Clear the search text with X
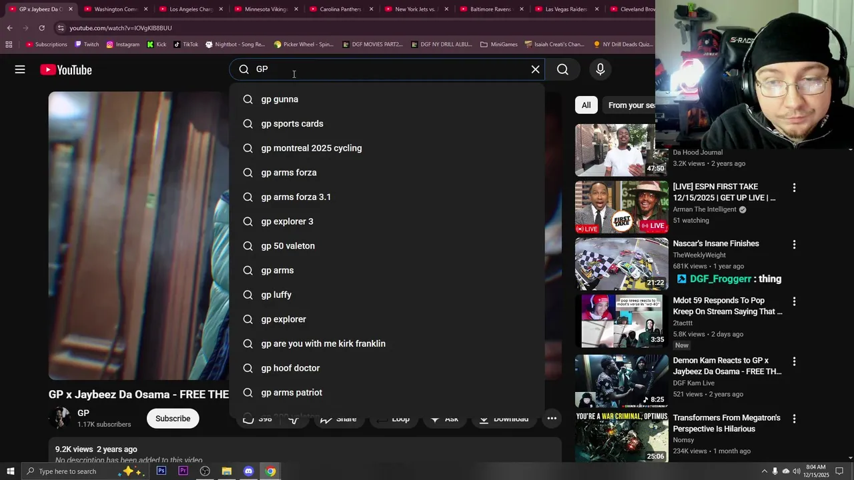This screenshot has height=480, width=854. pos(535,69)
